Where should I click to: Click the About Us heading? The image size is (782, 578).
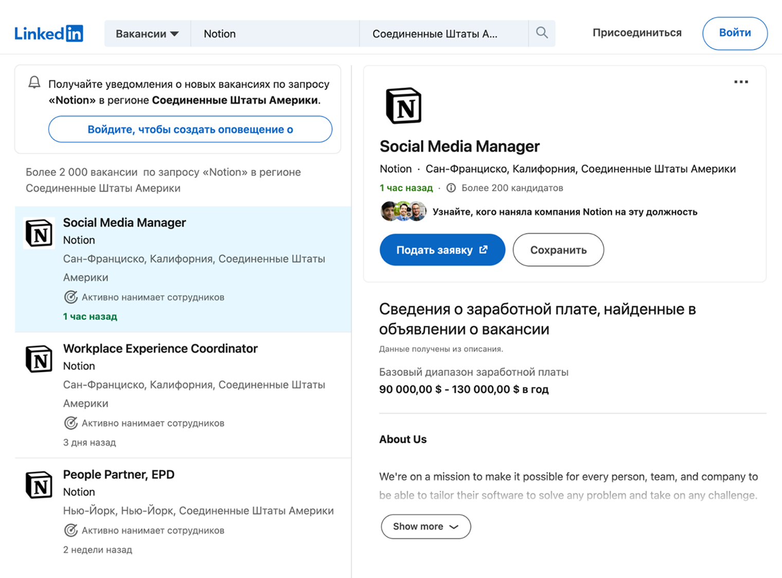tap(403, 439)
